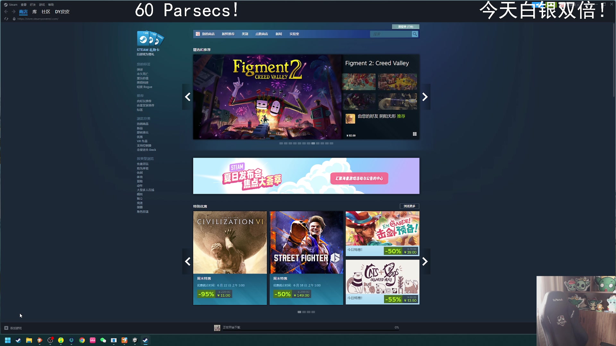The height and width of the screenshot is (346, 616).
Task: Open the 热销商品 top sellers link
Action: tap(143, 124)
